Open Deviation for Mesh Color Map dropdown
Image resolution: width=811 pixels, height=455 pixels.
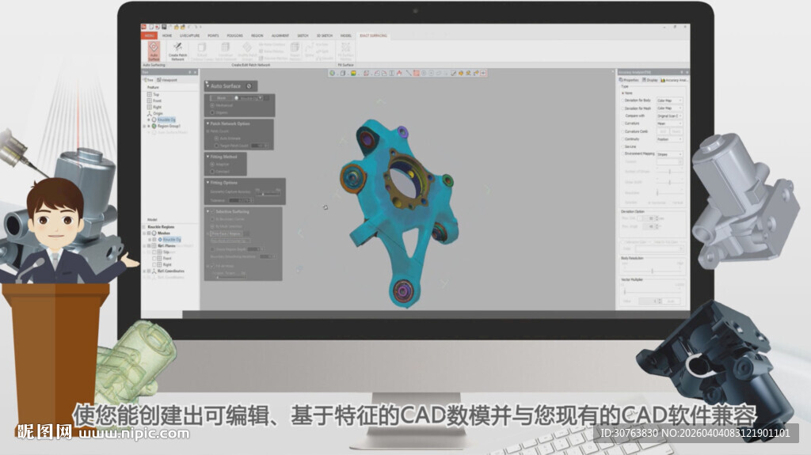tap(669, 108)
